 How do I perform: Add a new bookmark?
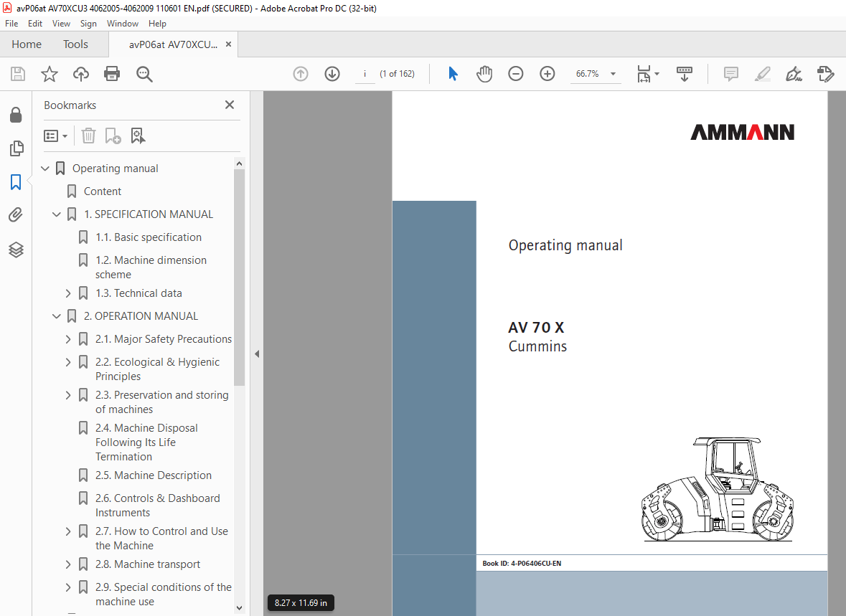pos(113,136)
